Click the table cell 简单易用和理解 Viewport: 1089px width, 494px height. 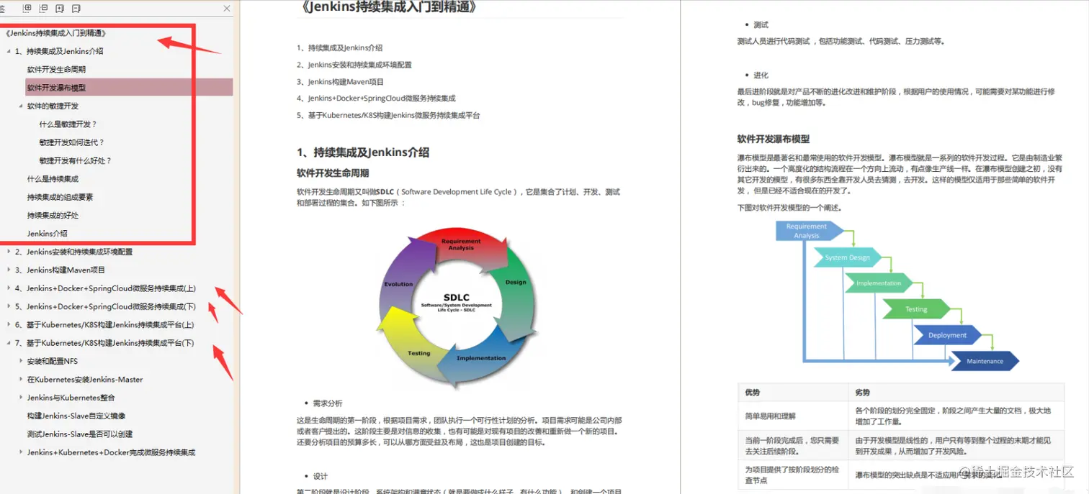(x=793, y=416)
